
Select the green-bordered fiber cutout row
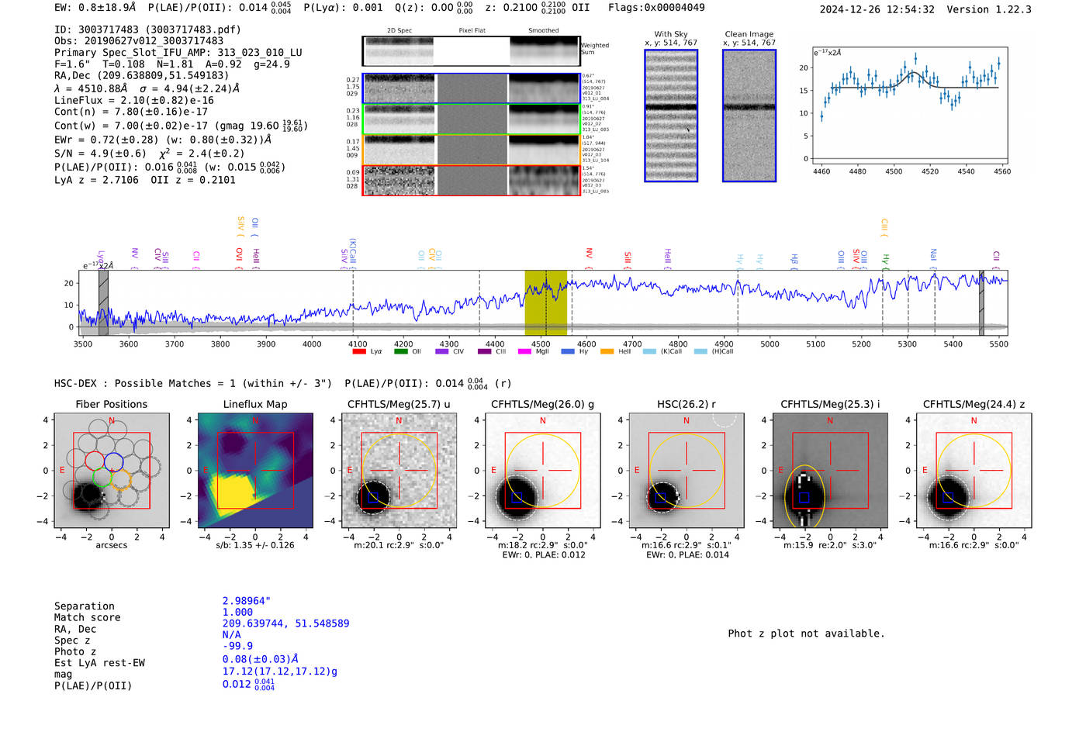472,119
